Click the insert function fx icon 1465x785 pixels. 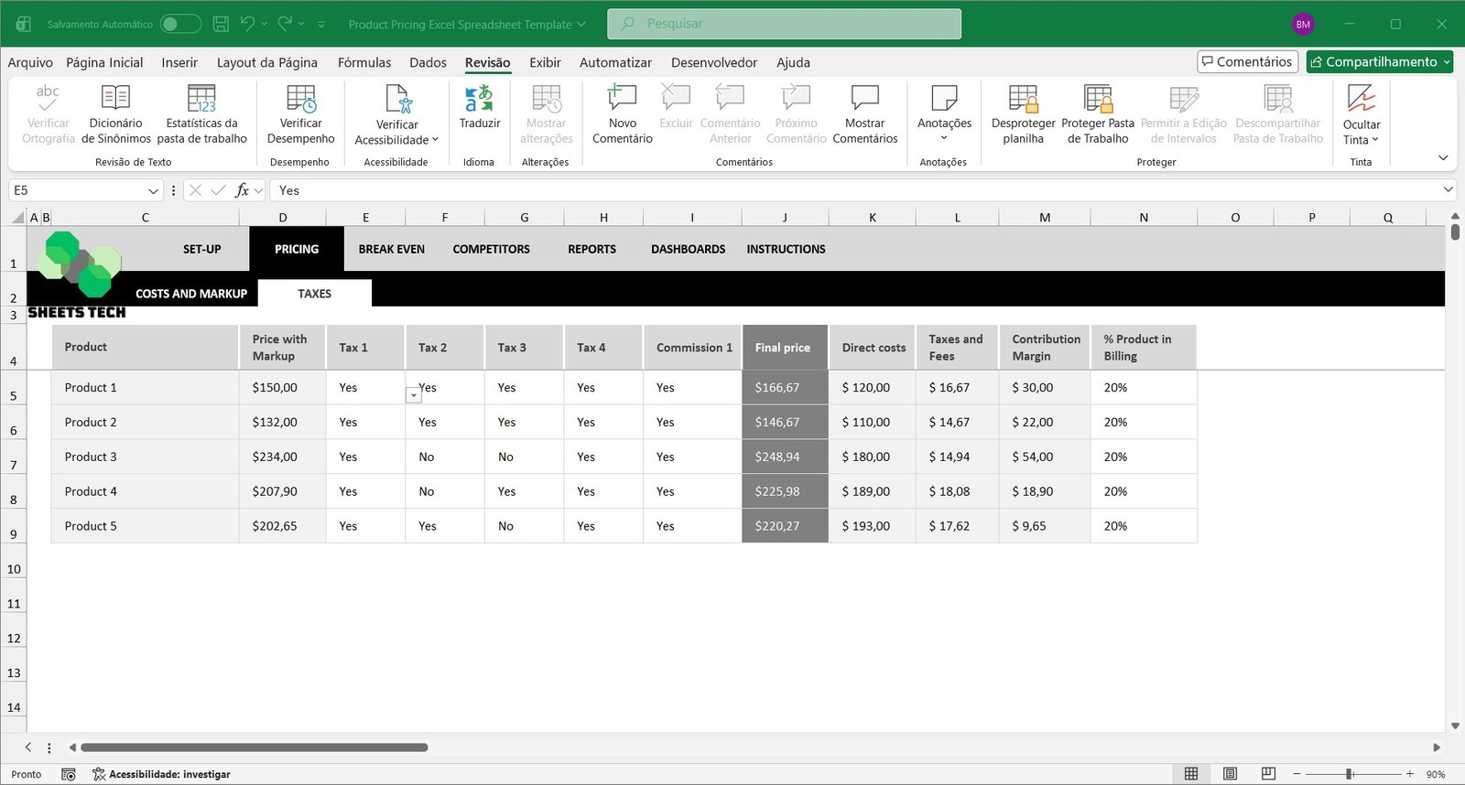pos(242,190)
